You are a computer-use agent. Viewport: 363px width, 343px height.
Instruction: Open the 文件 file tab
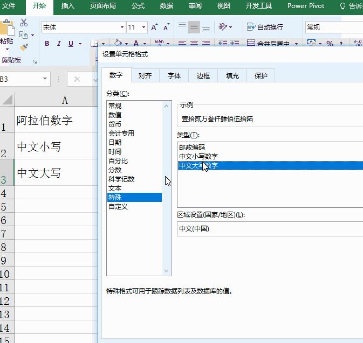pyautogui.click(x=9, y=6)
